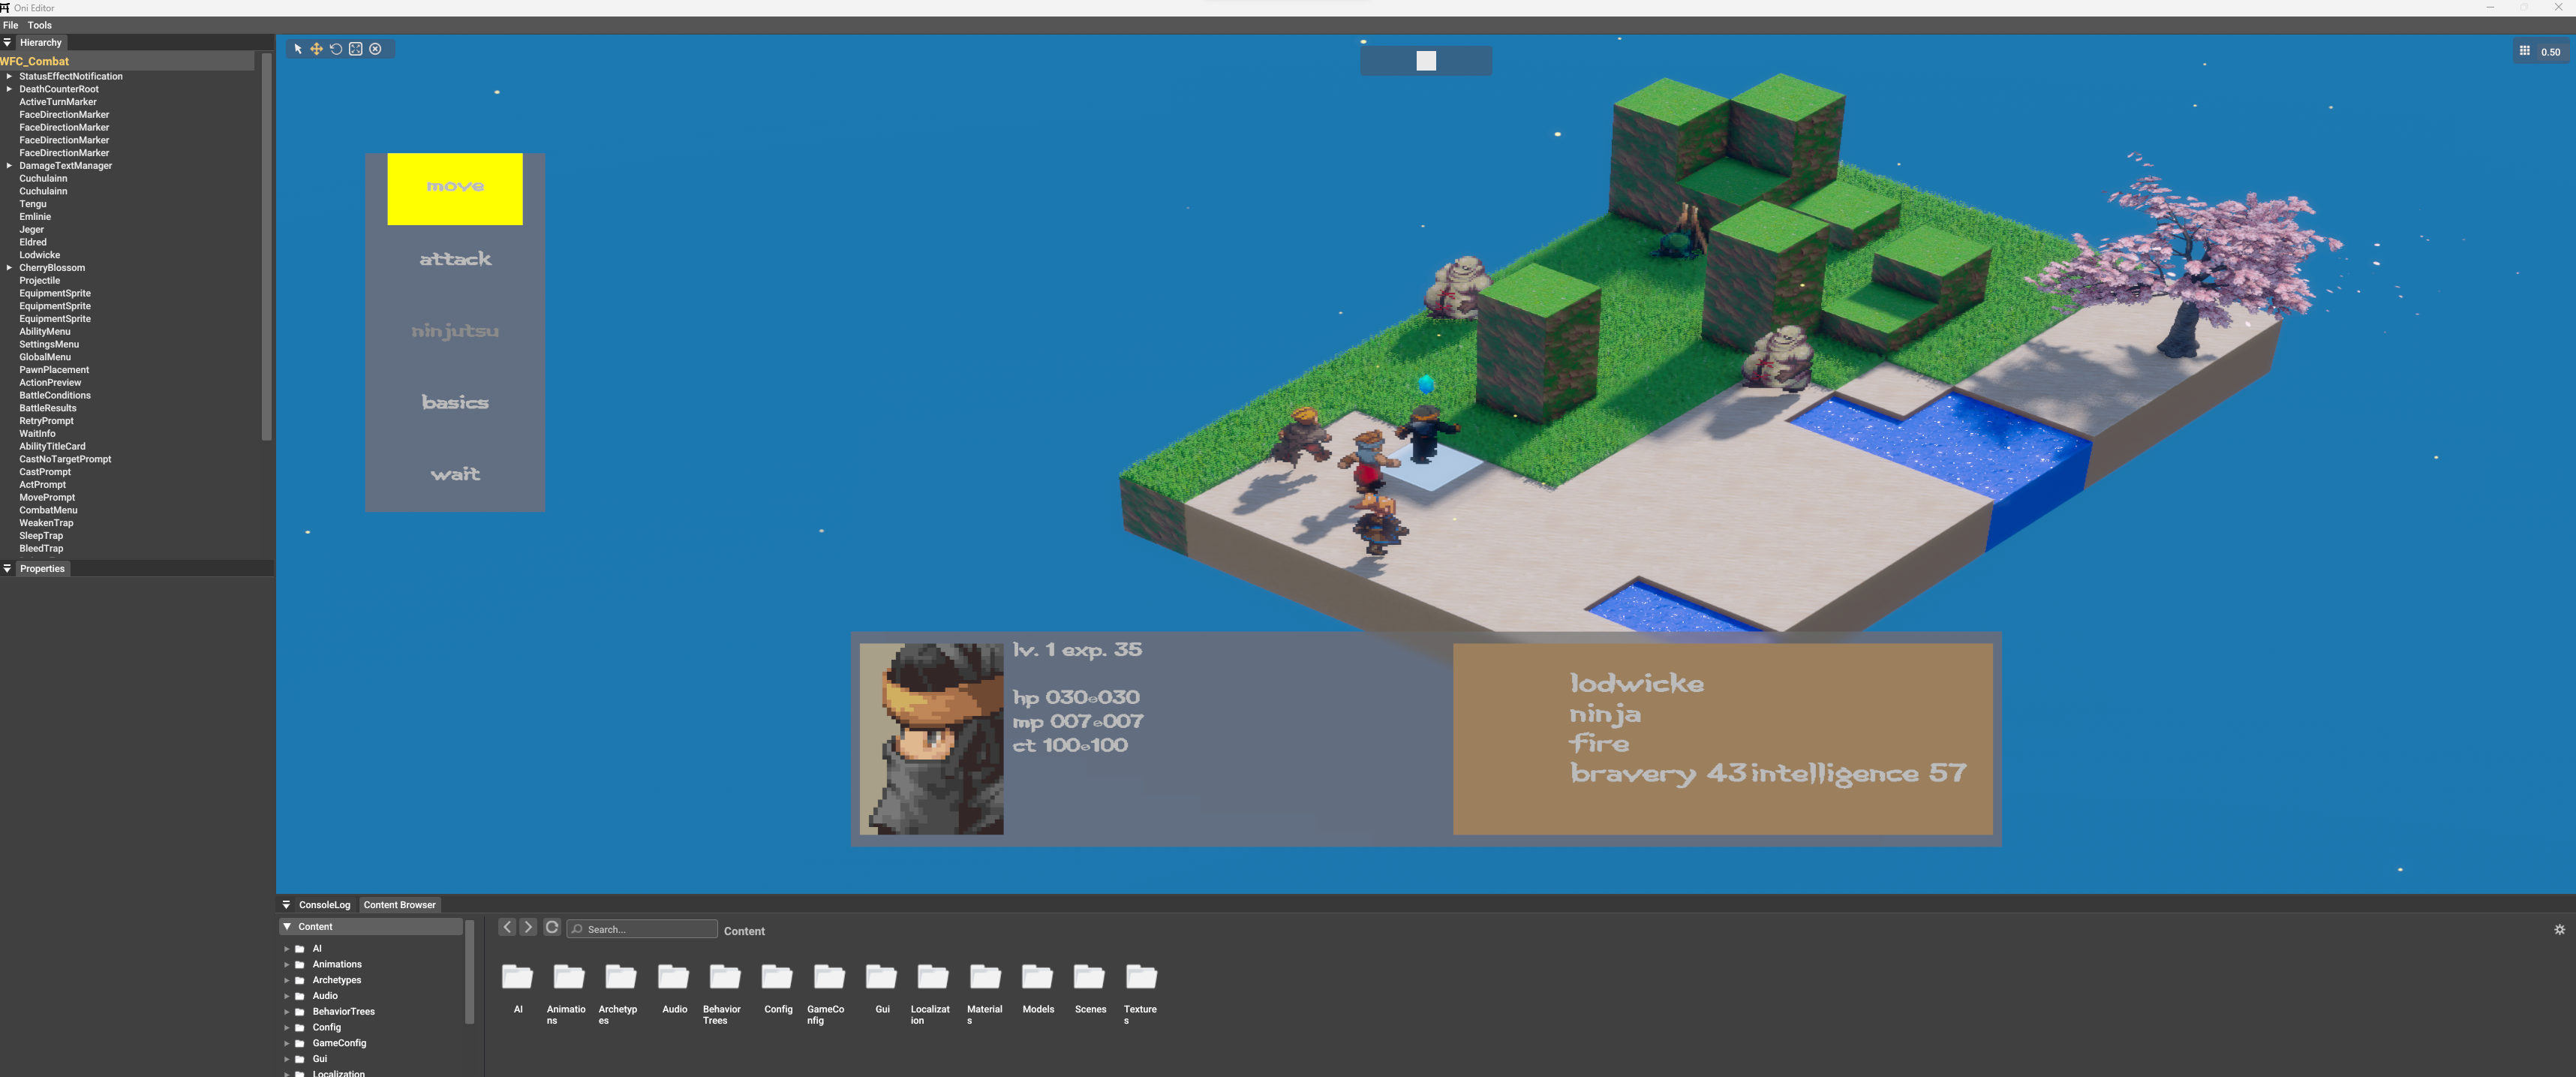
Task: Refresh the content browser listing
Action: pos(551,928)
